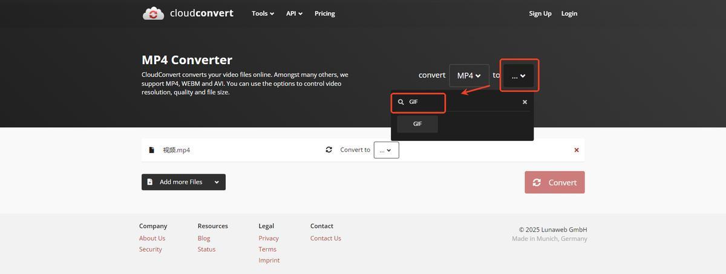Expand the file row Convert to dropdown

click(386, 150)
